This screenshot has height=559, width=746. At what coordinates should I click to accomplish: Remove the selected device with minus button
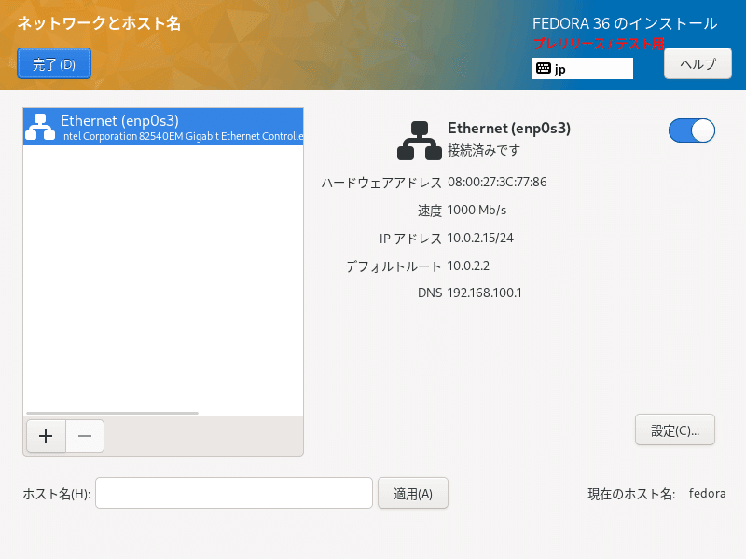point(85,436)
